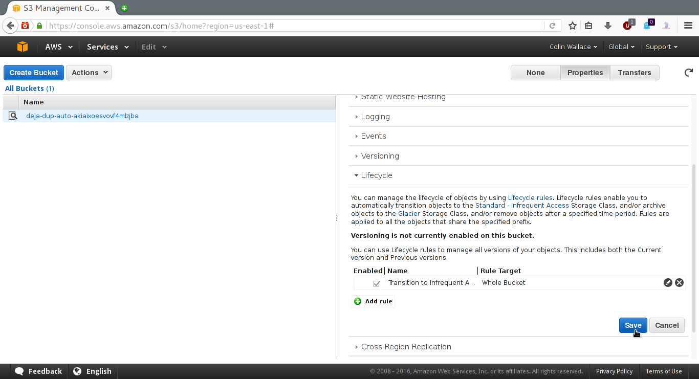Click the Feedback speech bubble icon
This screenshot has height=379, width=699.
point(19,371)
